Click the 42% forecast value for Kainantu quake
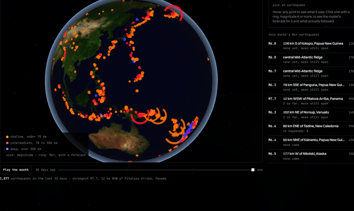Screen dimensions: 354x211 (x=351, y=140)
